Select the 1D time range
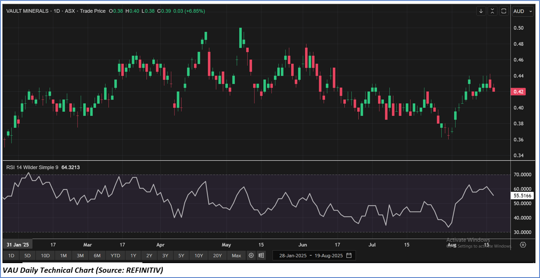Image resolution: width=540 pixels, height=278 pixels. 11,256
